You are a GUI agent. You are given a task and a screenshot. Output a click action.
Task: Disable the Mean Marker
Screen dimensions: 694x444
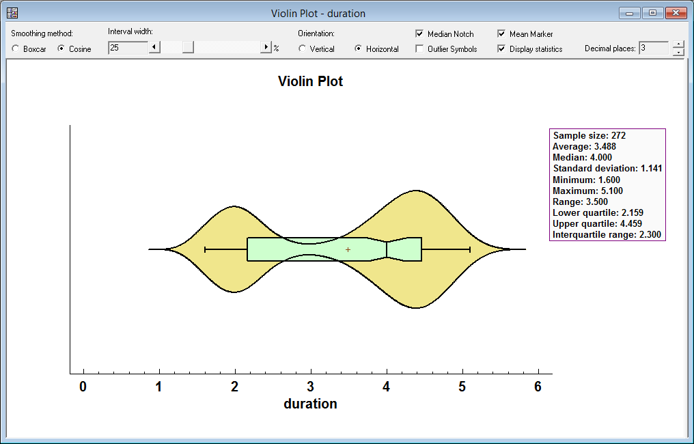point(501,33)
